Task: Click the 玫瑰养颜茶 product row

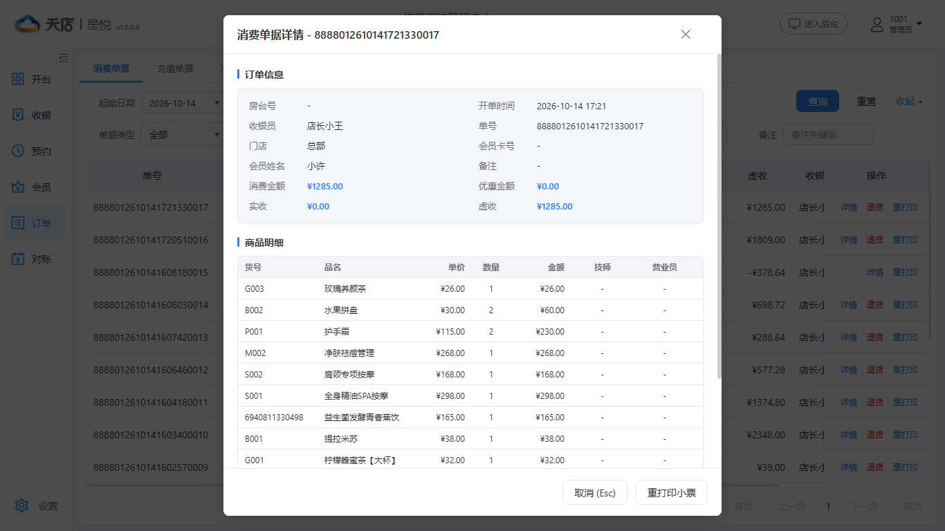Action: pyautogui.click(x=470, y=288)
